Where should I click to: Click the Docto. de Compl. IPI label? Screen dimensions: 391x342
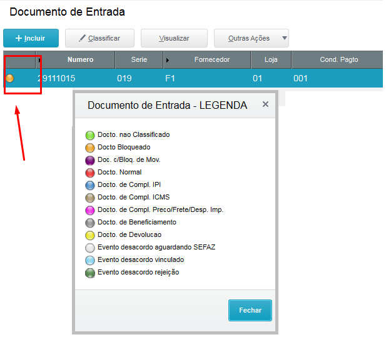pos(129,184)
